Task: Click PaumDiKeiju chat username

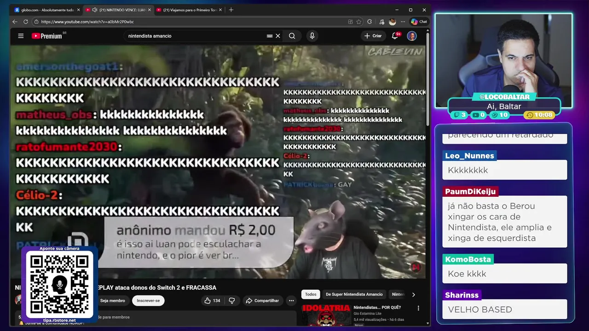Action: click(470, 191)
